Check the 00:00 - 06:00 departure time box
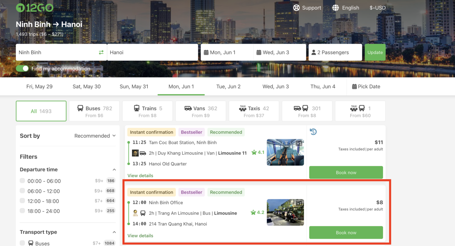 (x=22, y=181)
